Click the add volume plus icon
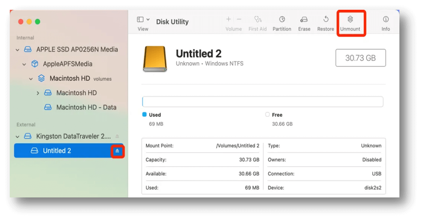Image resolution: width=422 pixels, height=220 pixels. pos(228,19)
